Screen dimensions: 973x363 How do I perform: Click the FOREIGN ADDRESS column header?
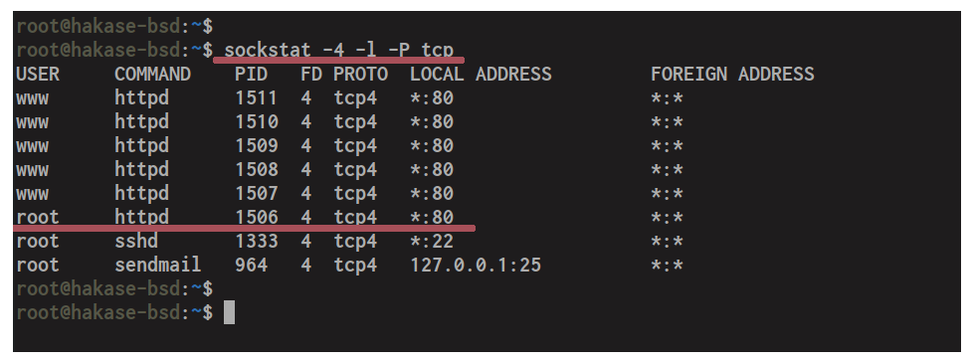pos(732,75)
